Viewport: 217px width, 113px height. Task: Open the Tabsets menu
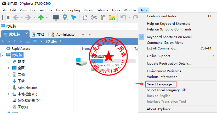click(x=102, y=10)
